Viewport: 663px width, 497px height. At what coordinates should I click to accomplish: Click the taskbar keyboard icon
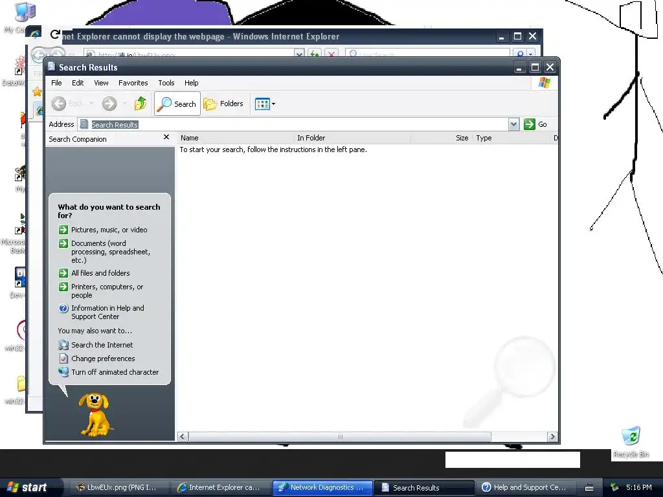(x=589, y=488)
